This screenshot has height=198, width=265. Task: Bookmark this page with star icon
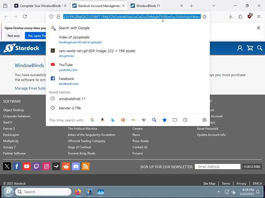pyautogui.click(x=204, y=16)
